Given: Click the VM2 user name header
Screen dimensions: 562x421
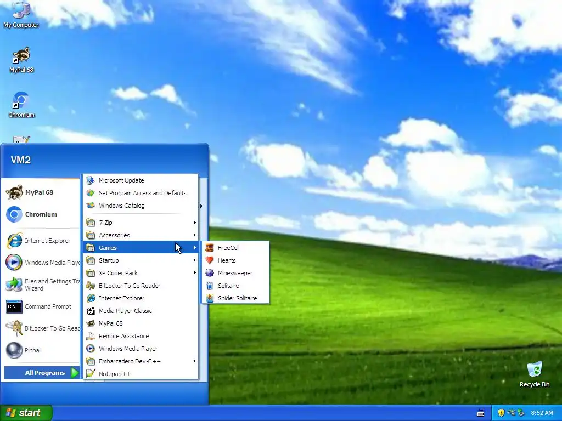Looking at the screenshot, I should 20,160.
